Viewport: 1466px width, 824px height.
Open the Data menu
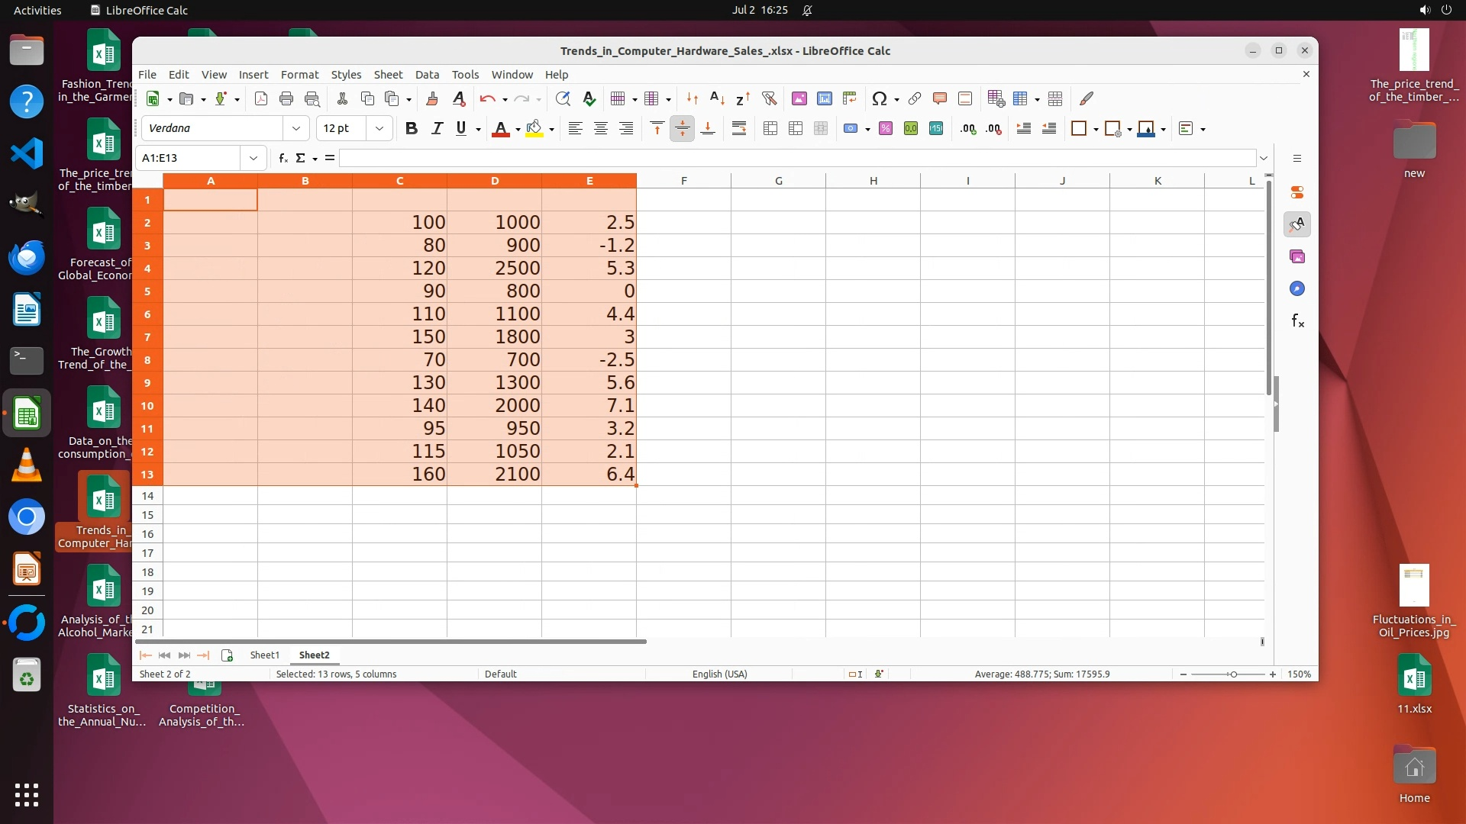click(x=427, y=75)
